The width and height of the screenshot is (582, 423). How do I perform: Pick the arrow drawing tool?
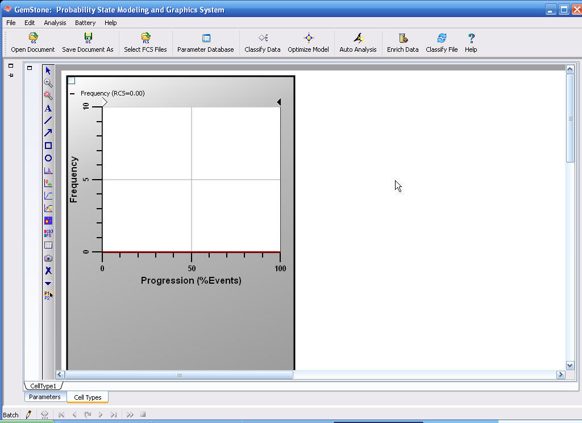(x=48, y=132)
